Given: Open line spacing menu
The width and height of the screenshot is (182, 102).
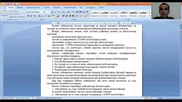Looking at the screenshot, I should [77, 16].
